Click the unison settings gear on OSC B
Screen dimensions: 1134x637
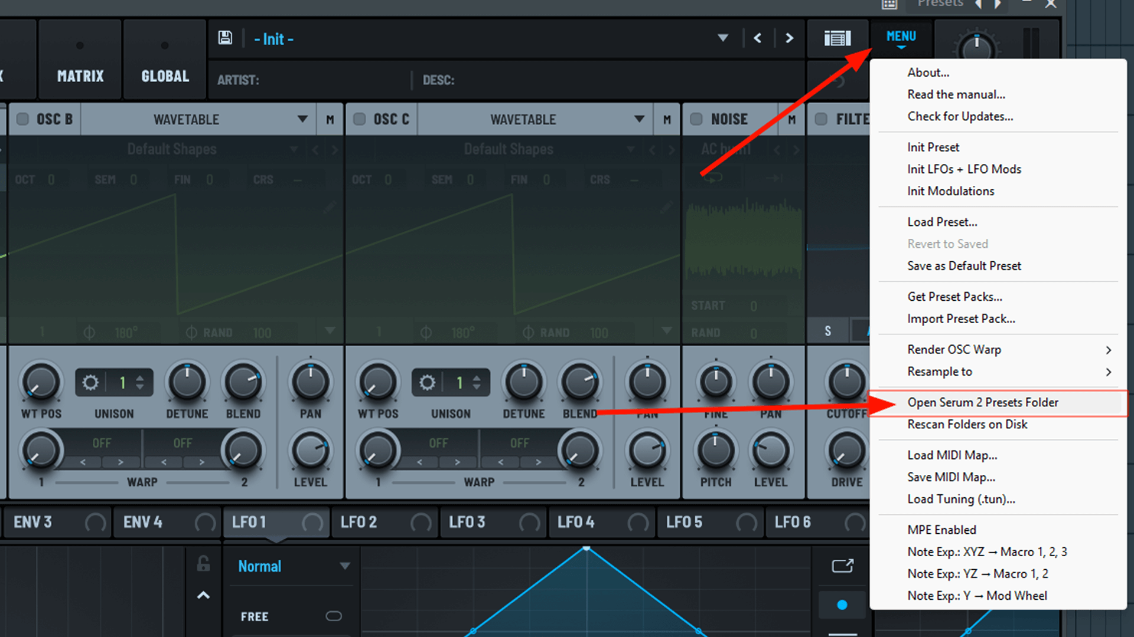90,382
